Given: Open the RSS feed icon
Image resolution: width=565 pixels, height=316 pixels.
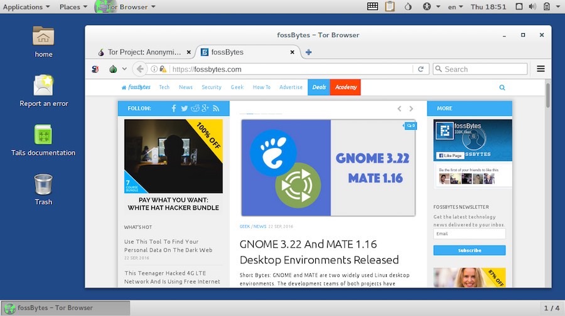Looking at the screenshot, I should click(216, 108).
